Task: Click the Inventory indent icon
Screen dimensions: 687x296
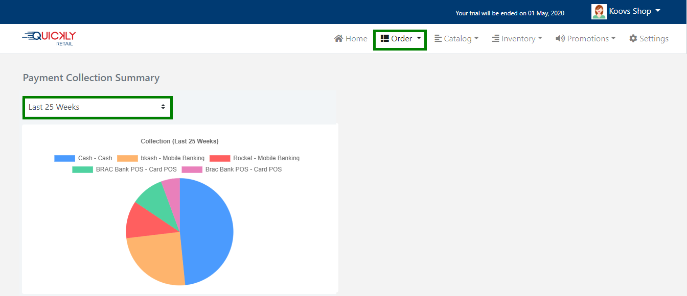Action: pyautogui.click(x=496, y=39)
